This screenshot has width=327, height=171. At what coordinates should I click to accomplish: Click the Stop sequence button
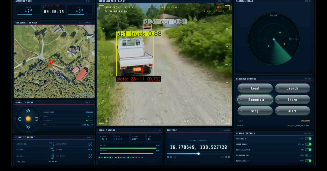tap(255, 111)
